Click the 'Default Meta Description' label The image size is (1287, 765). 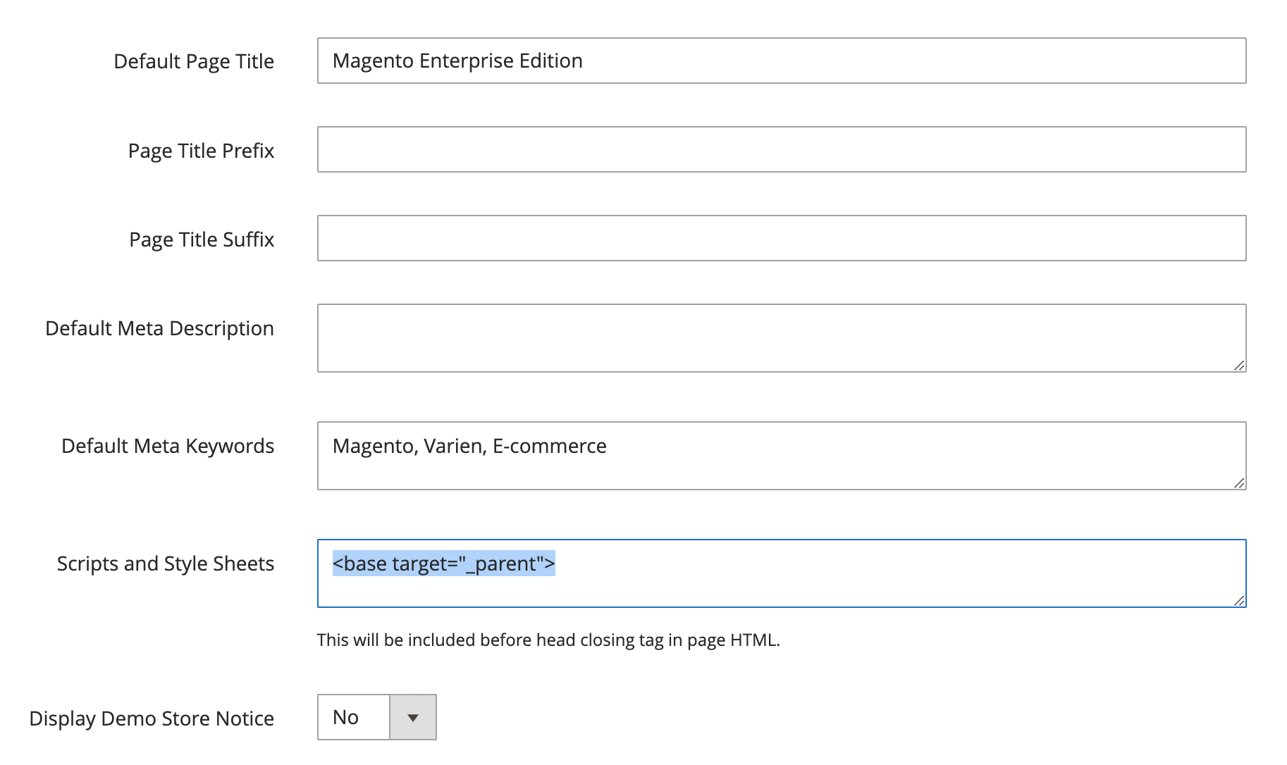pyautogui.click(x=159, y=328)
